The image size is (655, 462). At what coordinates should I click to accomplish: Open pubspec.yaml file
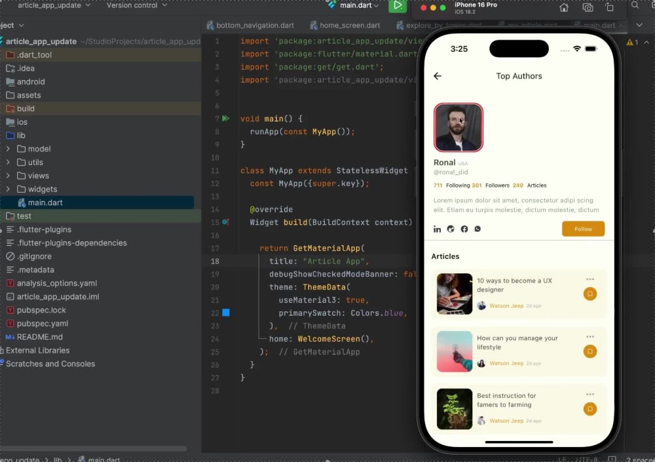click(x=42, y=324)
